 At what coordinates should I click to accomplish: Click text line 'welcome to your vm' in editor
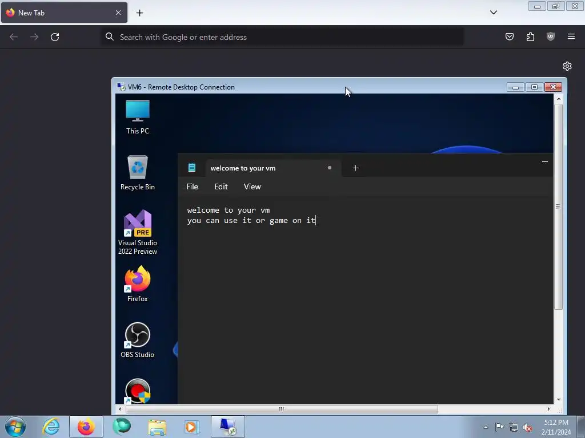tap(229, 210)
